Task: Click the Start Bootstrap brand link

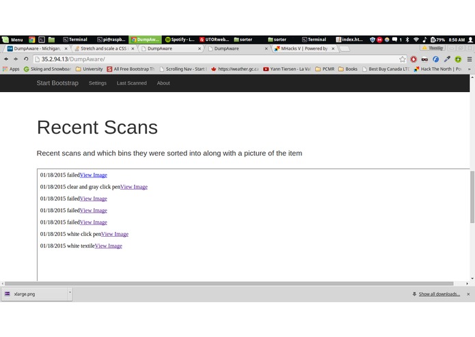Action: click(57, 83)
